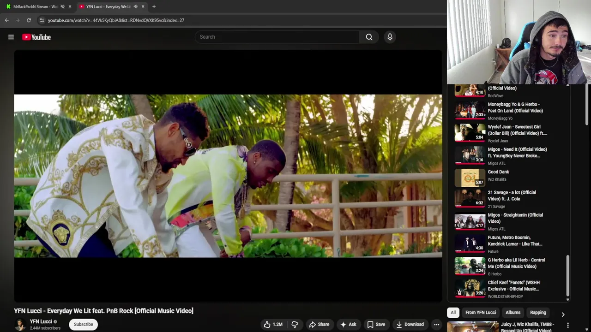This screenshot has width=591, height=332.
Task: Open YFN Lucci channel avatar
Action: (20, 325)
